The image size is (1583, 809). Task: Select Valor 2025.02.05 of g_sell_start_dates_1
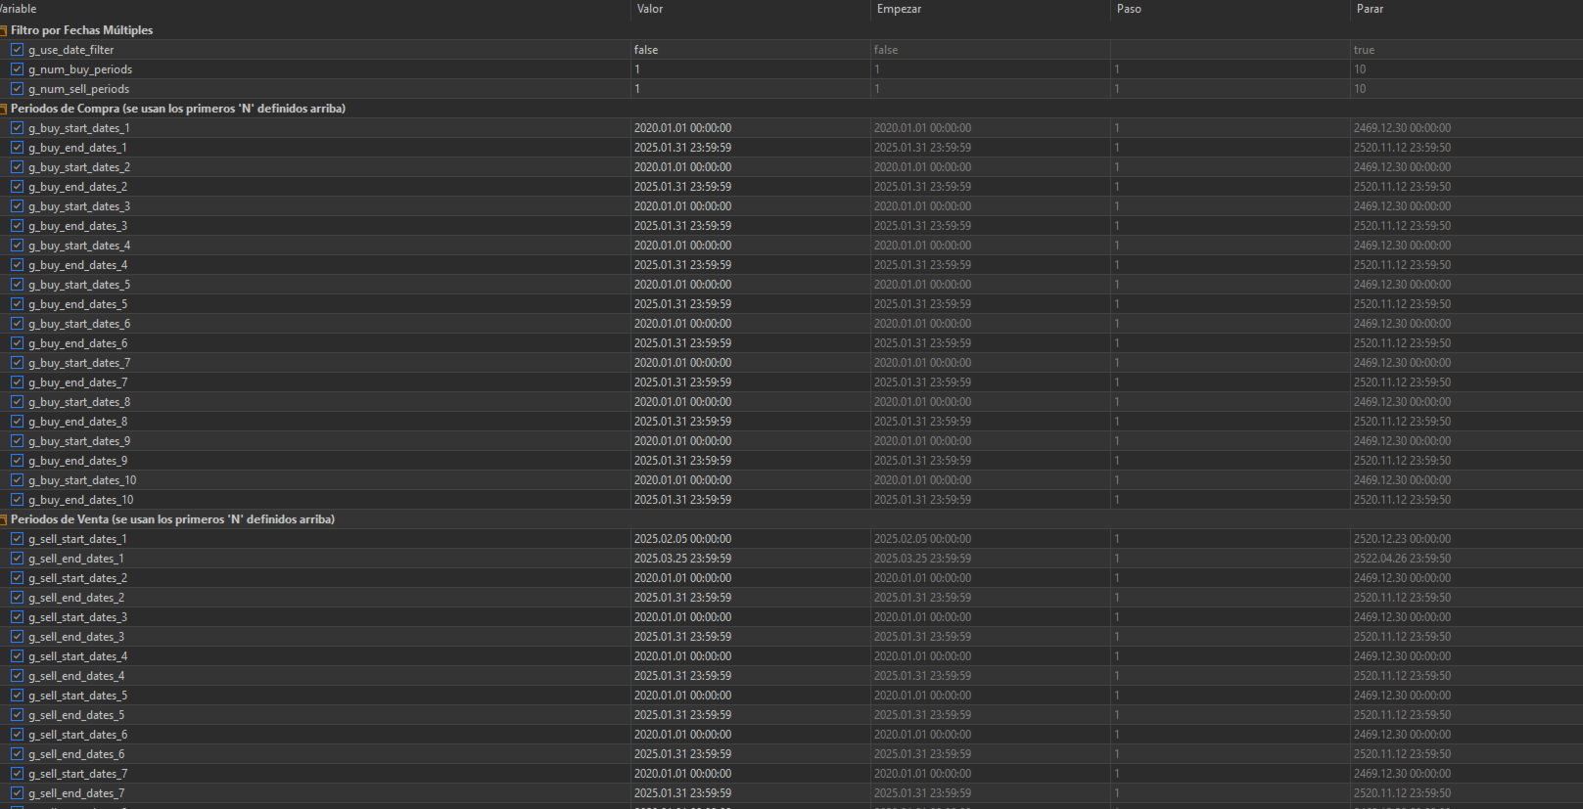click(682, 539)
